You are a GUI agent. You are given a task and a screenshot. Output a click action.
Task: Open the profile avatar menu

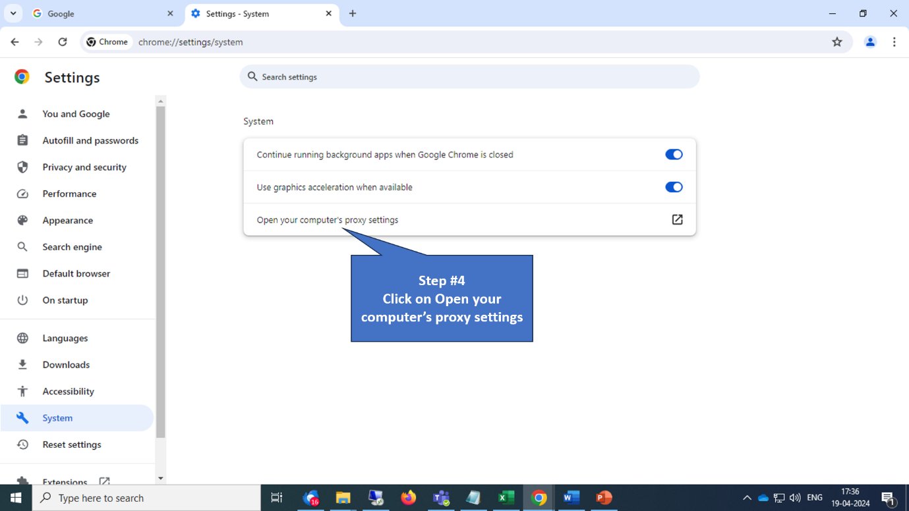tap(870, 42)
